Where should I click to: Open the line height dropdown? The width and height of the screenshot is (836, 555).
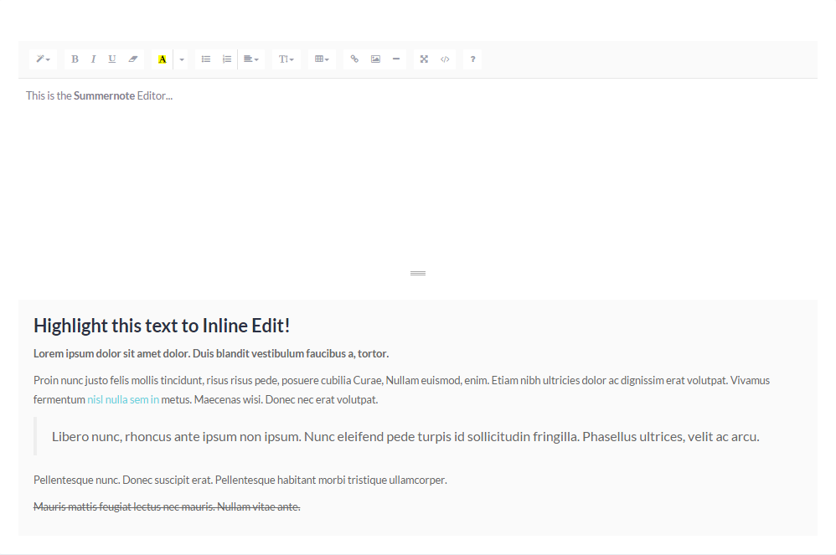[286, 59]
